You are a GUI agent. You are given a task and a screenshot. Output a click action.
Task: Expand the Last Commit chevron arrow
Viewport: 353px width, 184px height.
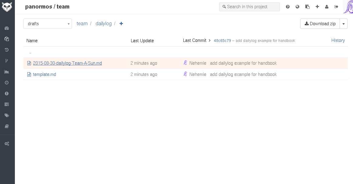209,40
